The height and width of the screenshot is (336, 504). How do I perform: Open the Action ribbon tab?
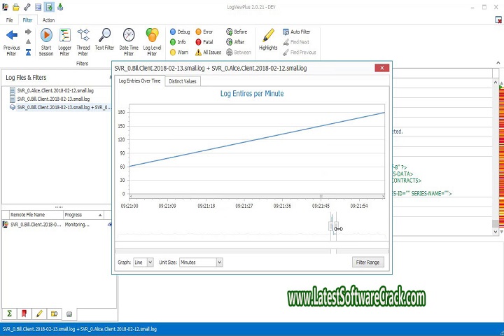tap(48, 20)
